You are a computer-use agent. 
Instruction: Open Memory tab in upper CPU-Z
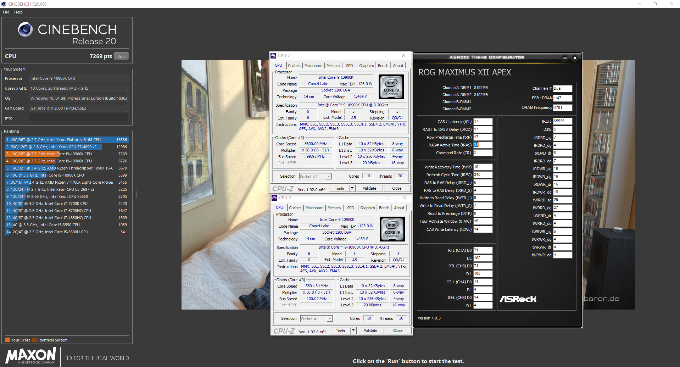click(333, 66)
